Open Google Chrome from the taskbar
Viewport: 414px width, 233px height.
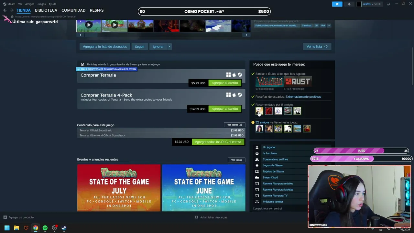coord(36,228)
